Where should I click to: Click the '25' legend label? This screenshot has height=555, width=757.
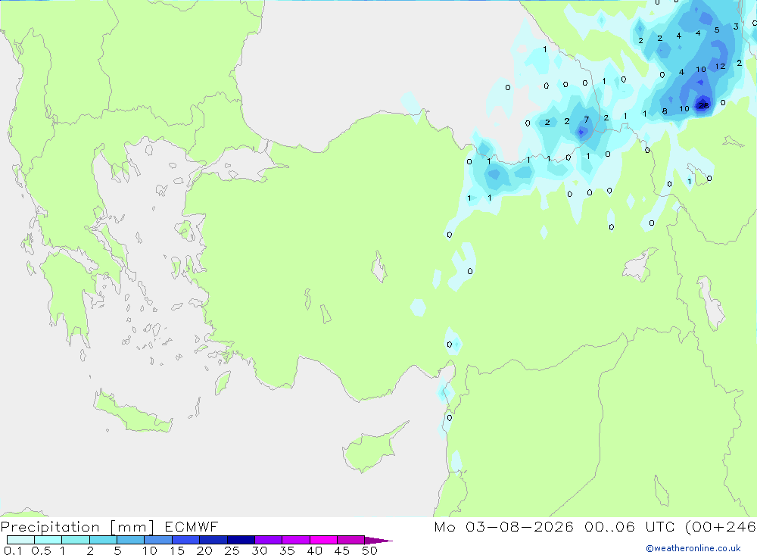click(x=232, y=550)
